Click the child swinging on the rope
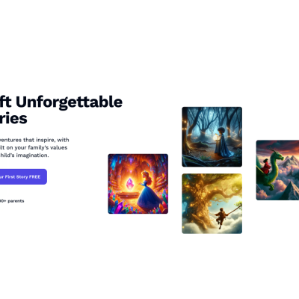 tap(221, 218)
